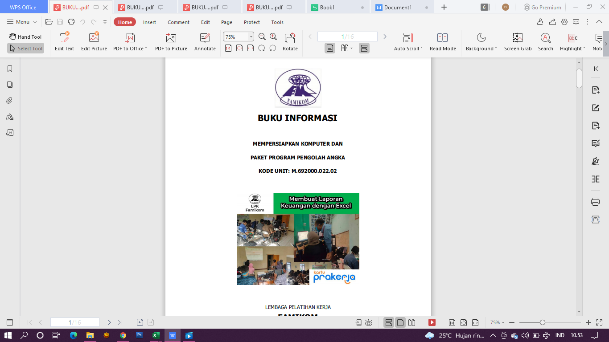
Task: Adjust the zoom slider handle
Action: 543,322
